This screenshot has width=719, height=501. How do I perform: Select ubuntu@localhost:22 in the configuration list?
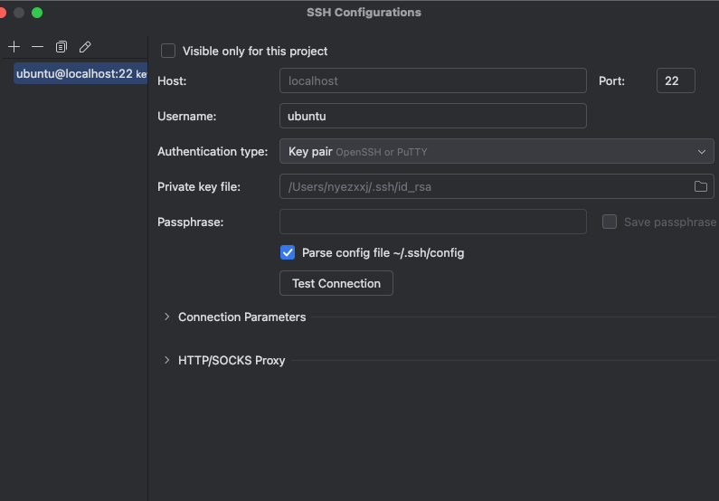point(80,74)
